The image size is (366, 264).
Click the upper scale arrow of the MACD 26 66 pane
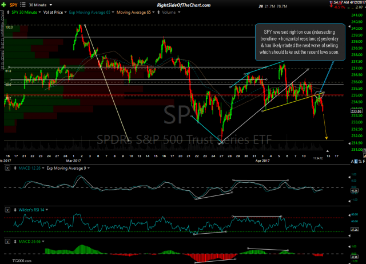(x=349, y=246)
